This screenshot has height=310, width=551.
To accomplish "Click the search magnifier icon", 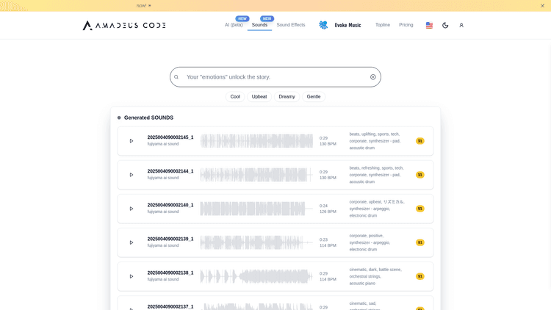I will pyautogui.click(x=176, y=77).
